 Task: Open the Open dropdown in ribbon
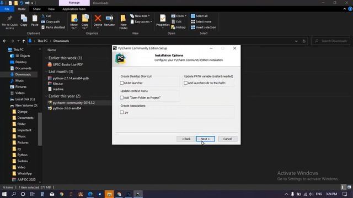click(x=179, y=16)
